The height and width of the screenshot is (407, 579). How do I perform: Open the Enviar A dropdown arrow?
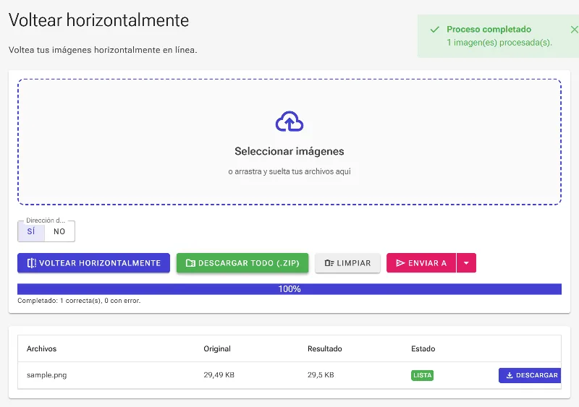point(466,263)
